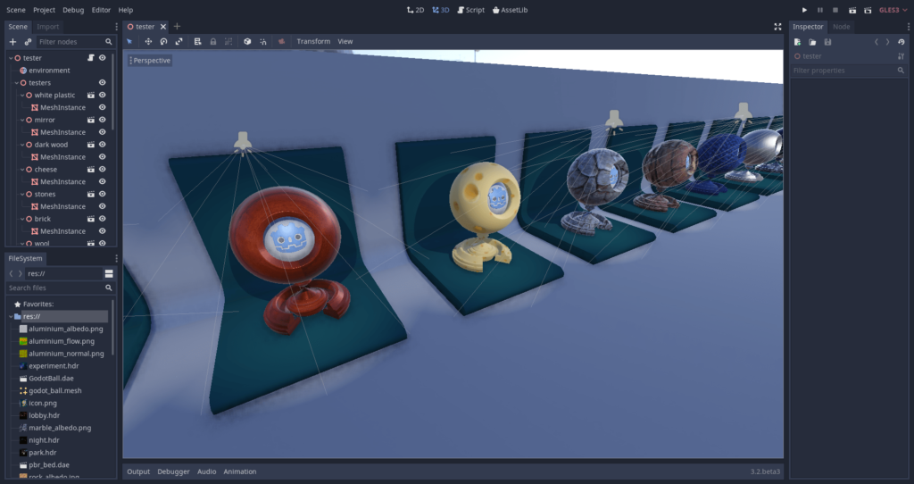Activate the Rotate mode tool
The height and width of the screenshot is (484, 914).
pyautogui.click(x=163, y=41)
